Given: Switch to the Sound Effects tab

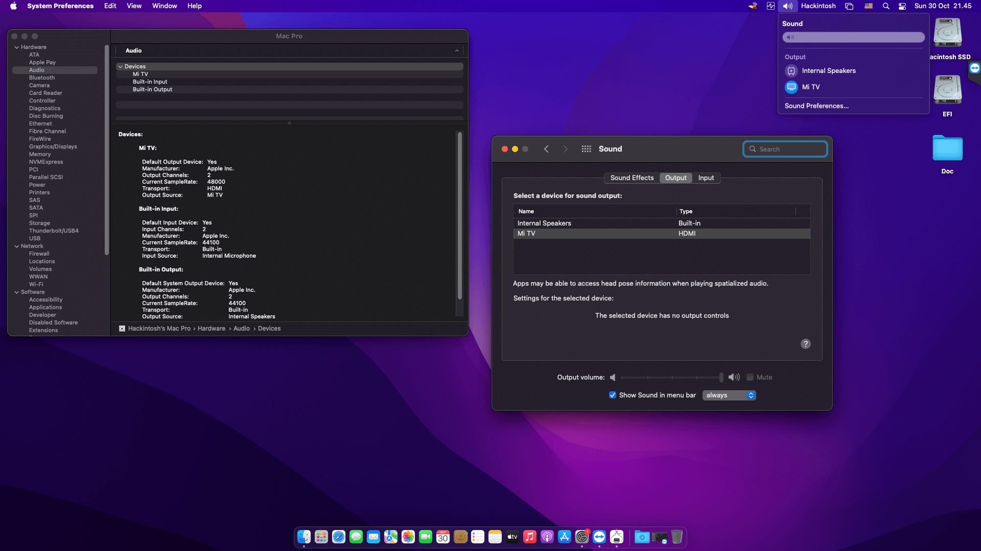Looking at the screenshot, I should pyautogui.click(x=632, y=178).
